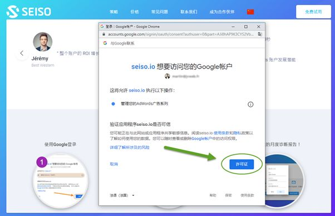This screenshot has height=216, width=335.
Task: Click the 使用Google登录 heading text
Action: click(60, 144)
